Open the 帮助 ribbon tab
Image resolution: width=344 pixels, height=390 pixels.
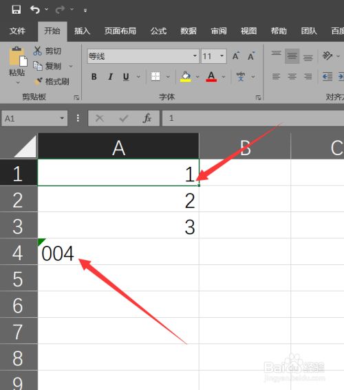[x=279, y=31]
